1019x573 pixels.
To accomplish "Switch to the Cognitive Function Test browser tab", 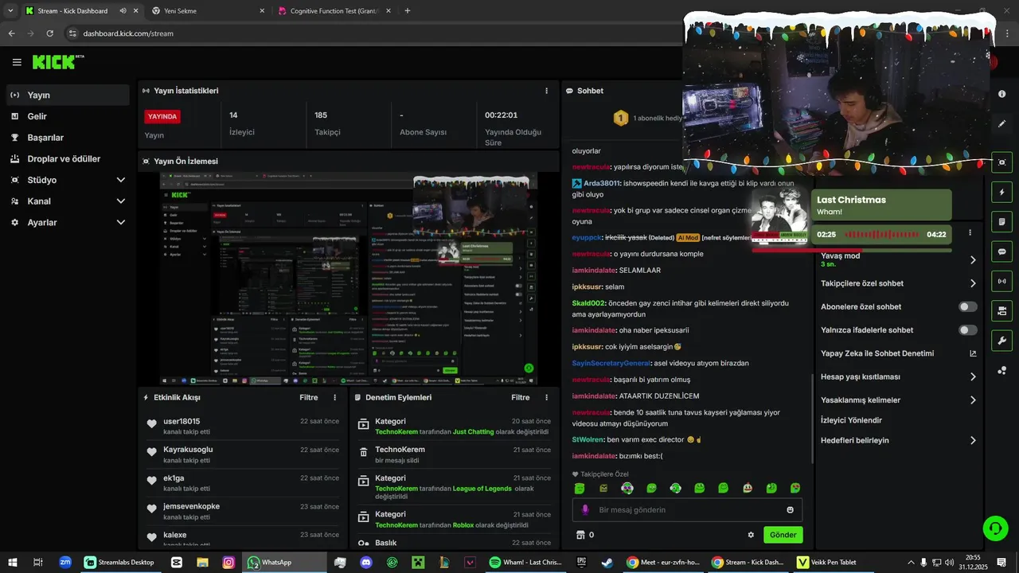I will [334, 11].
